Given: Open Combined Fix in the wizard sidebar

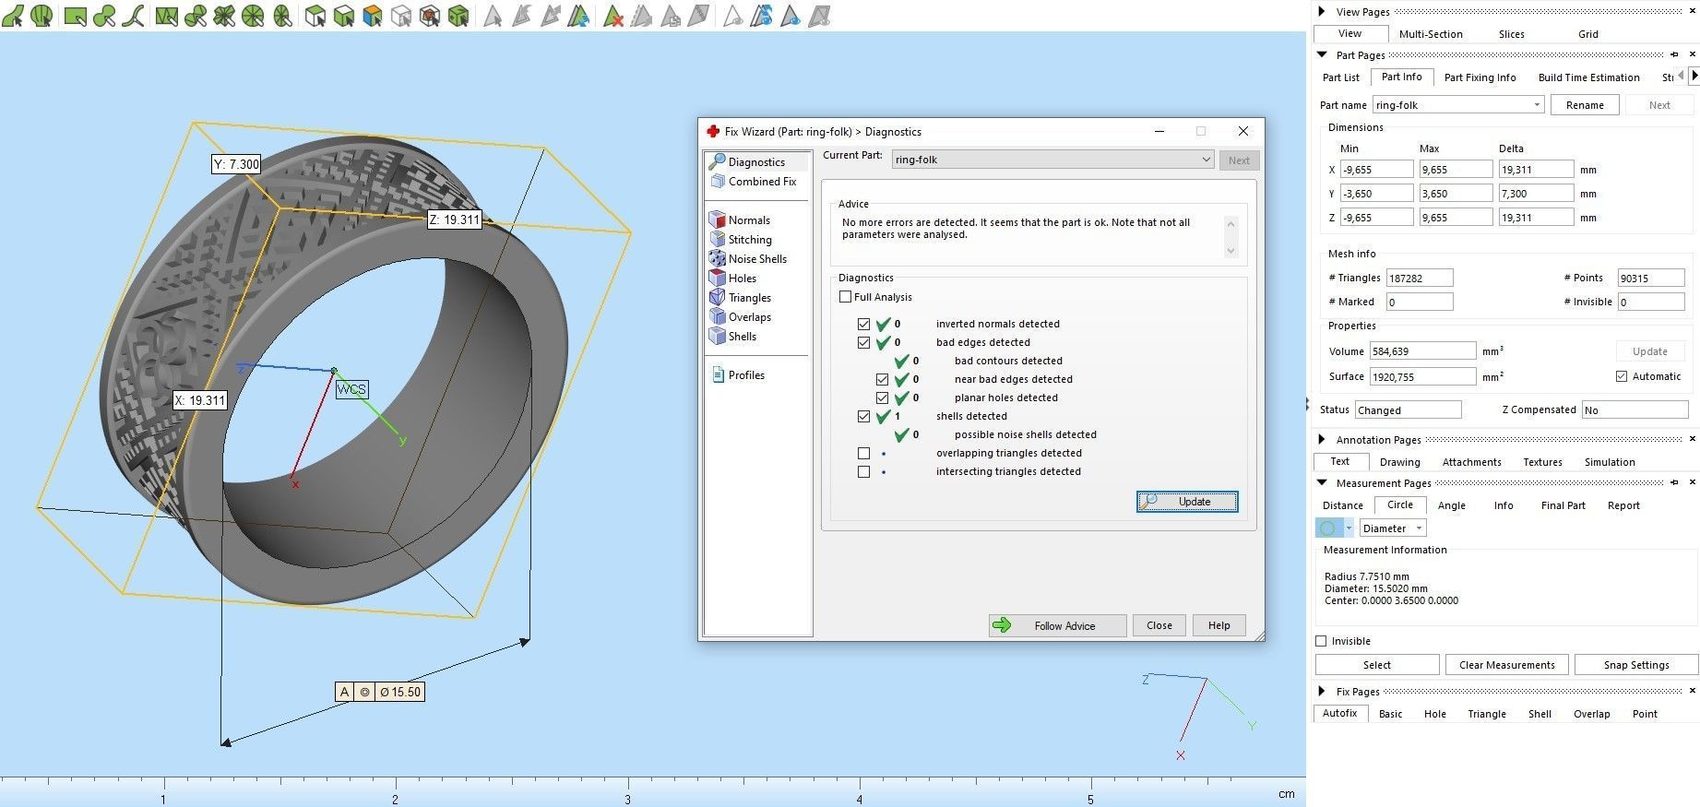Looking at the screenshot, I should click(x=762, y=182).
